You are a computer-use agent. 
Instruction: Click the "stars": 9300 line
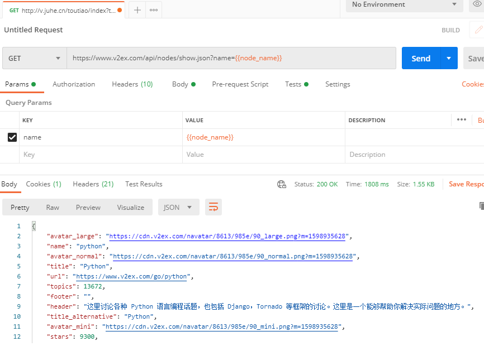[x=72, y=337]
